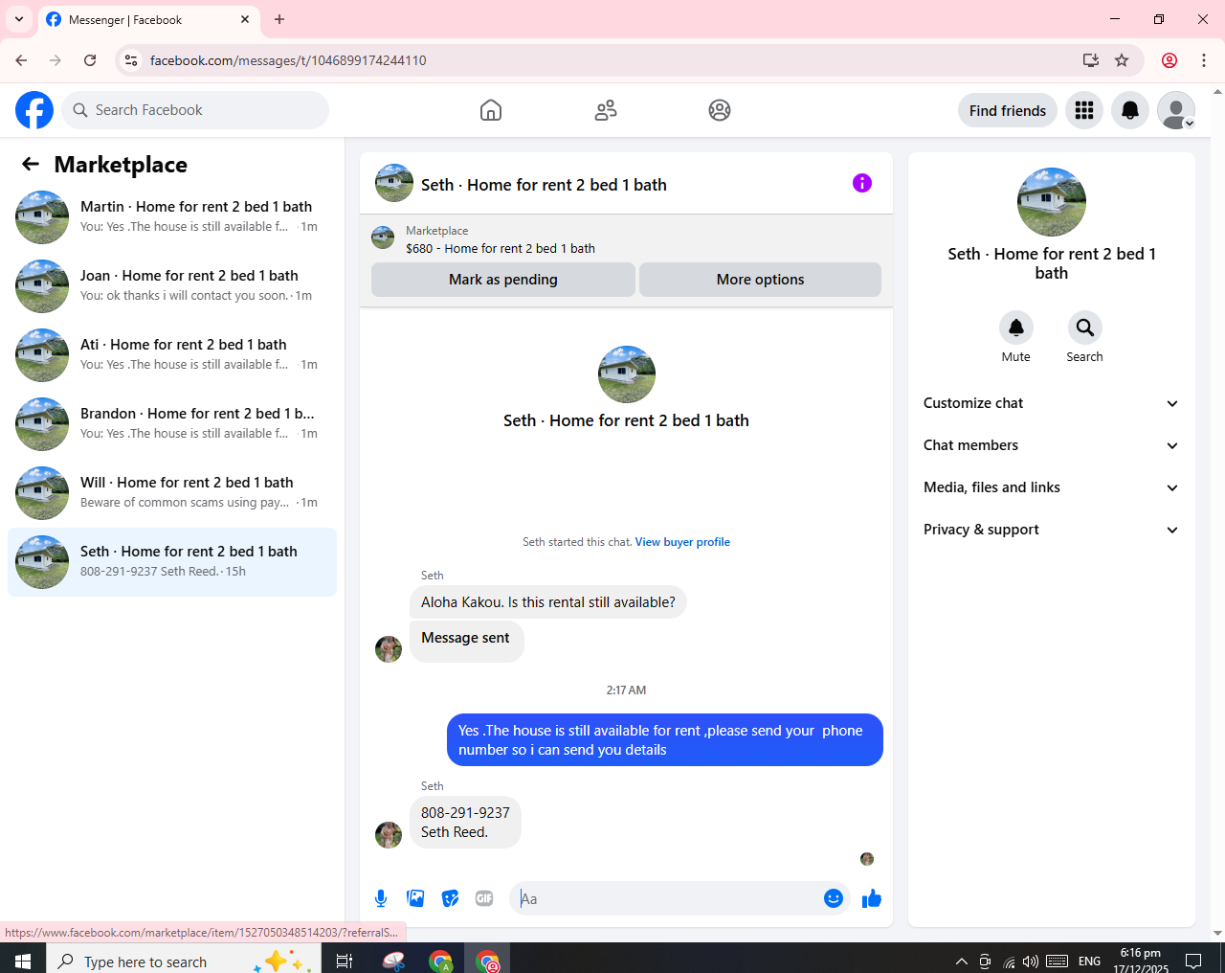Expand Media, files and links section
The image size is (1225, 973).
1052,487
